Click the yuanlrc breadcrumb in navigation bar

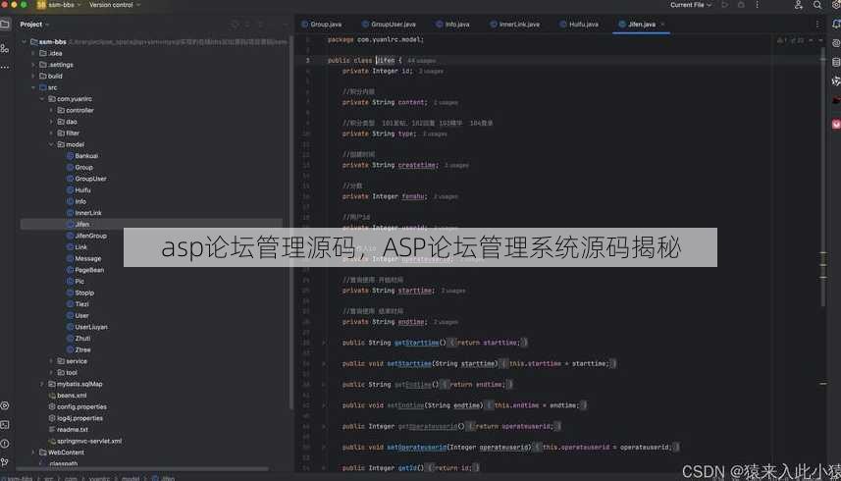(99, 478)
